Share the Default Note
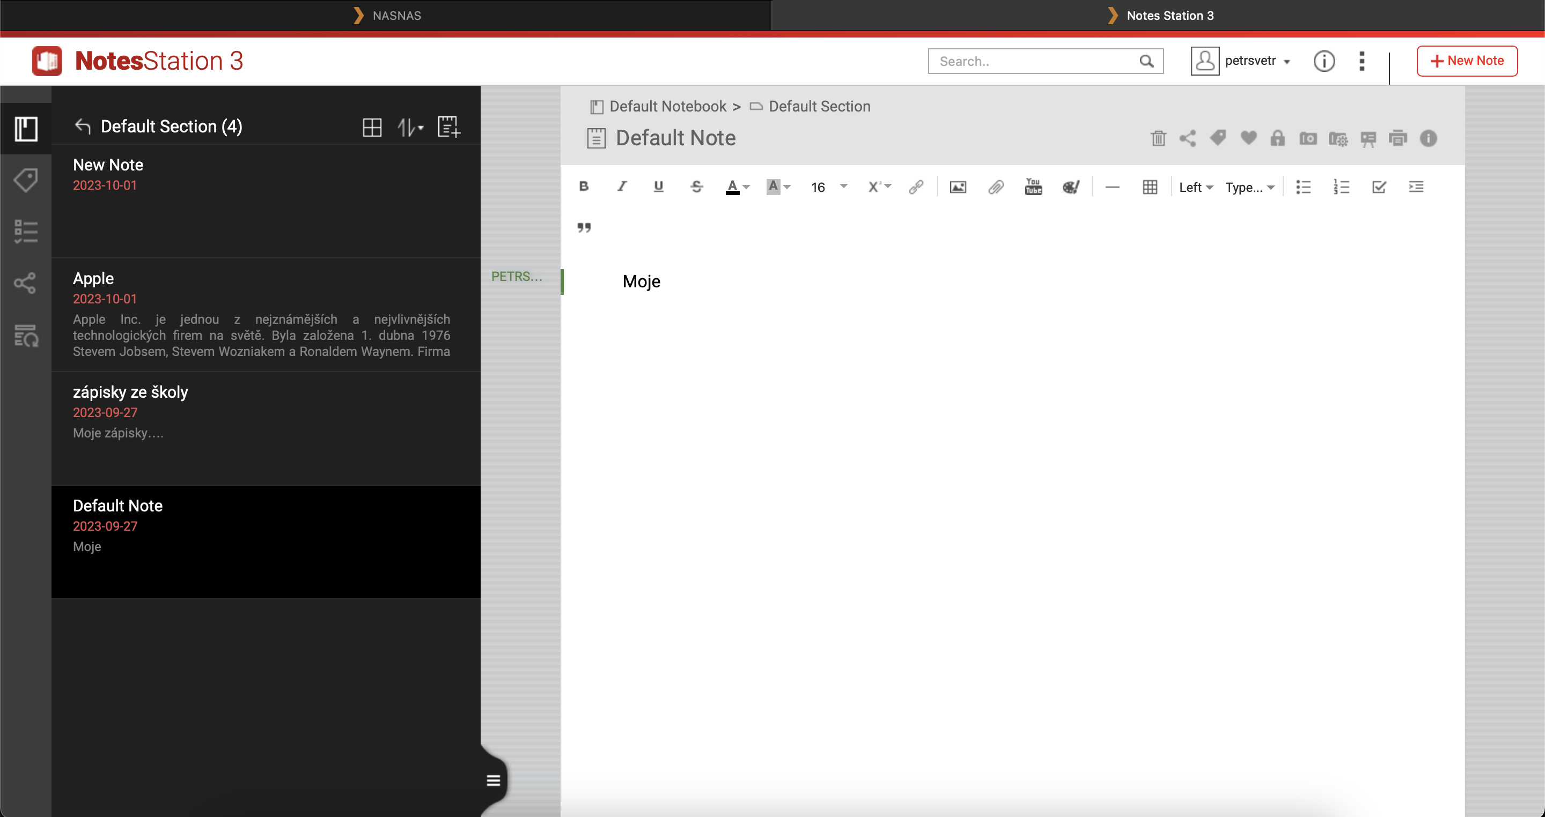This screenshot has width=1545, height=817. pos(1188,138)
